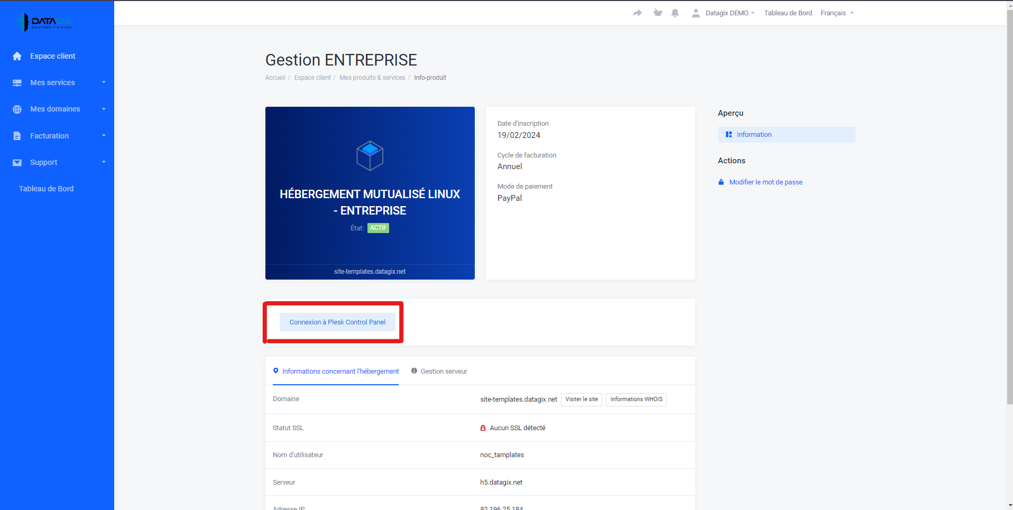
Task: Click the red SSL warning lock icon
Action: coord(483,428)
